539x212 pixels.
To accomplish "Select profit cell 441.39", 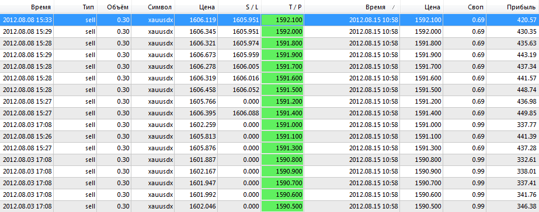I will pyautogui.click(x=513, y=136).
